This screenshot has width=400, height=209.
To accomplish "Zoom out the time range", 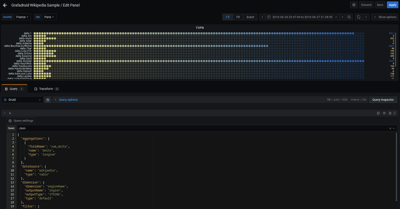I will click(x=349, y=17).
